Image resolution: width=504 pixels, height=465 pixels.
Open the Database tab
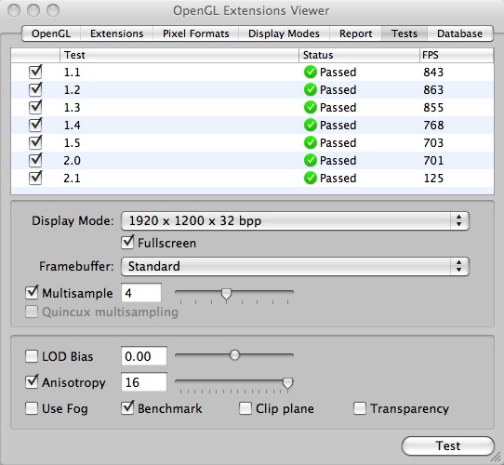459,33
